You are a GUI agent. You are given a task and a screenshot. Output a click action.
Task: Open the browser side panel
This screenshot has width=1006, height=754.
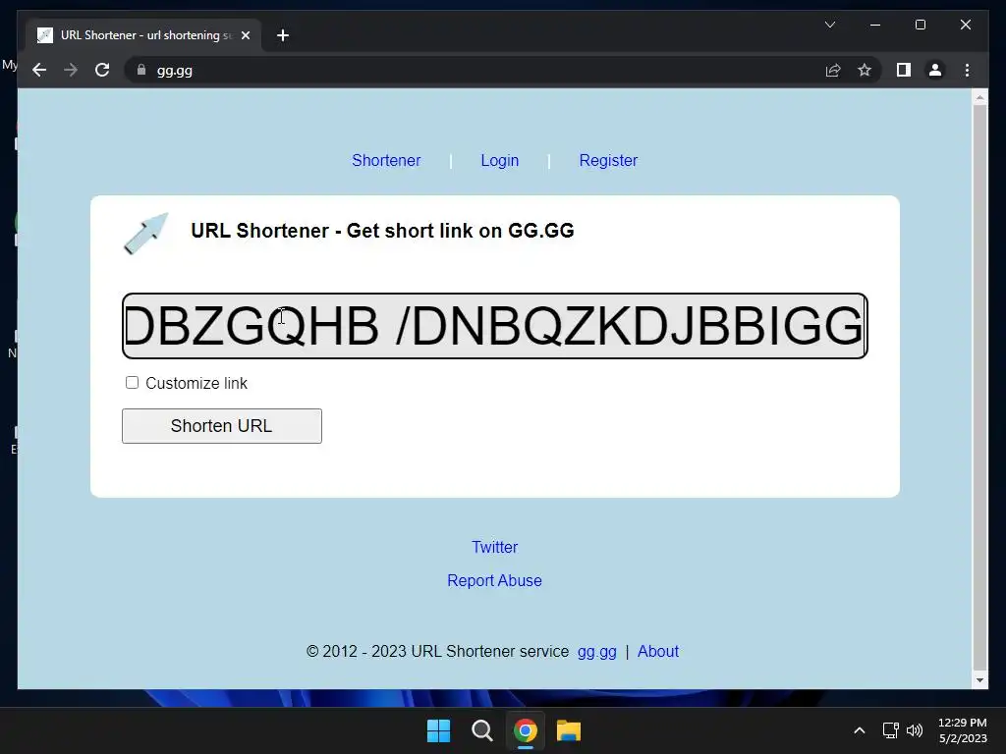coord(904,70)
